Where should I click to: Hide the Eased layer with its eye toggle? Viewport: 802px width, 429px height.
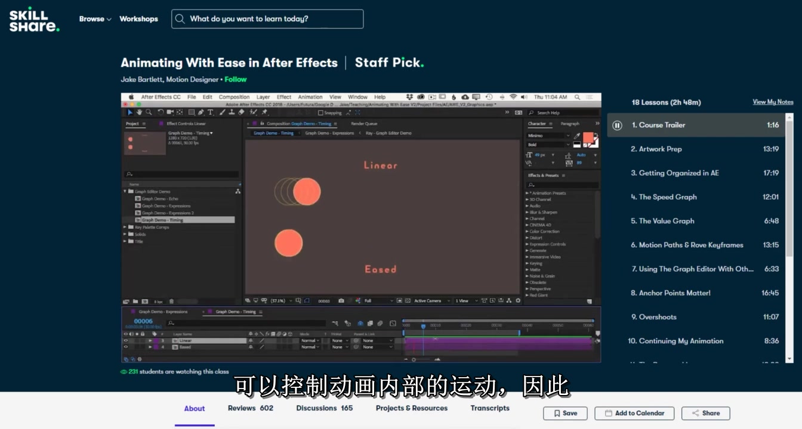coord(126,347)
